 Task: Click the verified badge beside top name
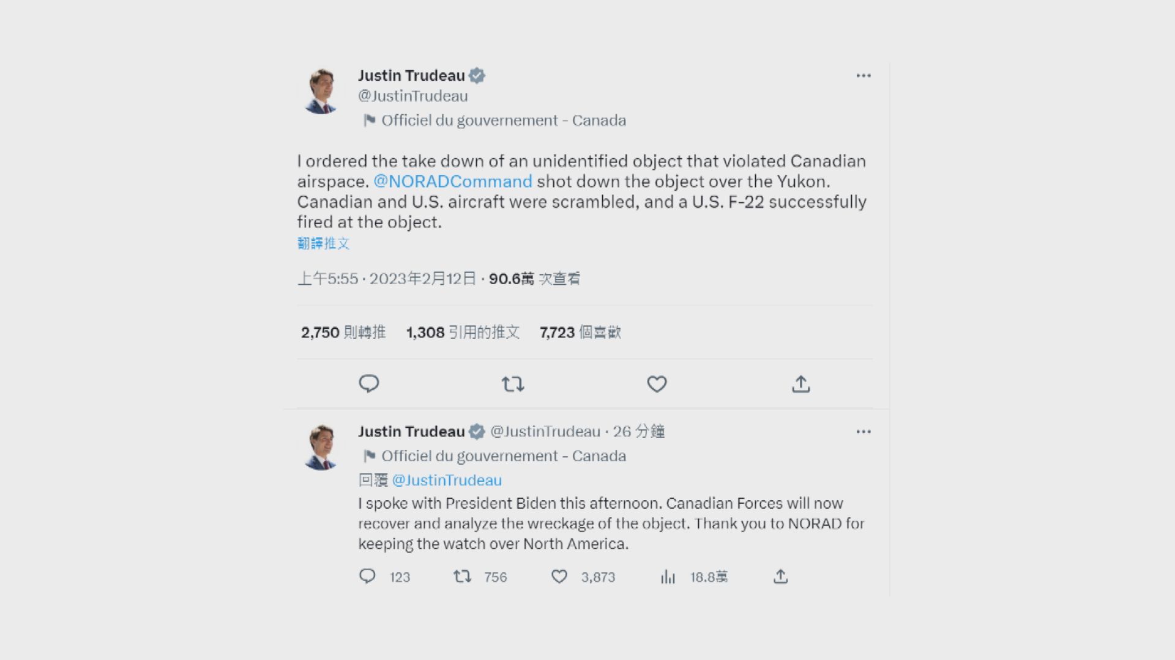(x=477, y=76)
